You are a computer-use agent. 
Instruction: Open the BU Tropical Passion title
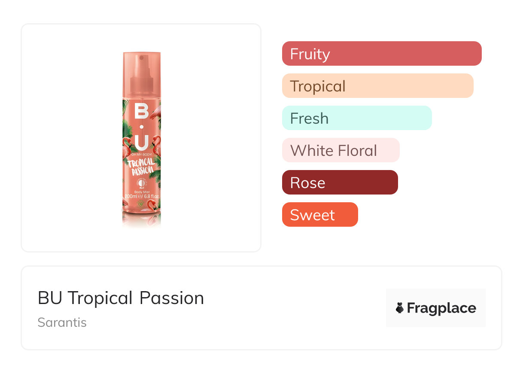click(x=121, y=298)
